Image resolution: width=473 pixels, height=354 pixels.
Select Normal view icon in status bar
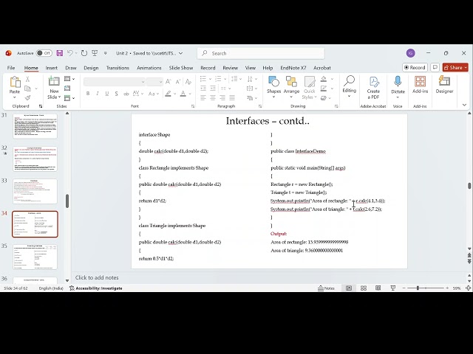(x=349, y=288)
